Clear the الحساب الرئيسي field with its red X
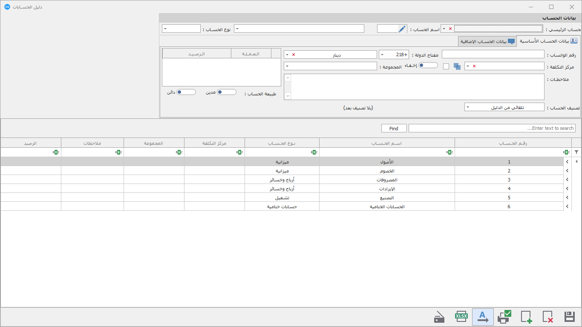This screenshot has height=327, width=582. click(x=450, y=29)
